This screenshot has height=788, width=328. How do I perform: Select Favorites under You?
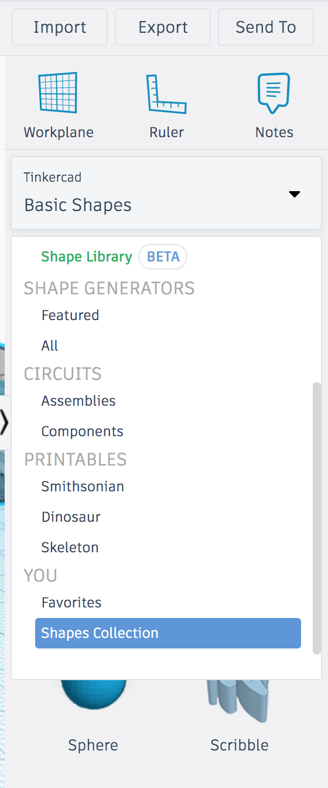(x=71, y=603)
